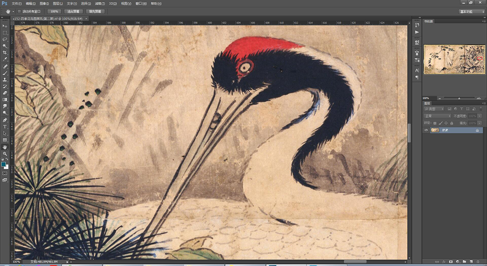
Task: Toggle lock all icon in Layers panel
Action: tap(451, 123)
